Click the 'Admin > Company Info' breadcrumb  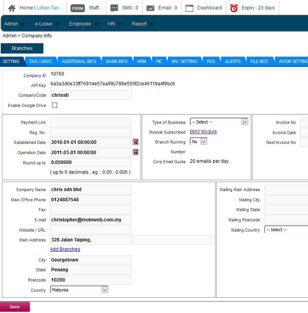coord(27,36)
